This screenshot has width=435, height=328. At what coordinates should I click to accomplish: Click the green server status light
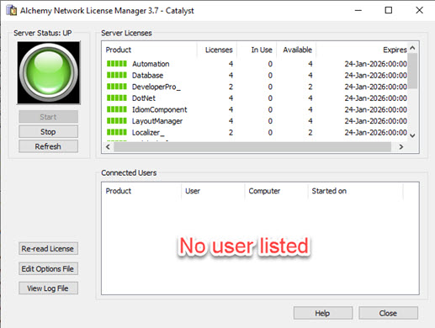49,73
